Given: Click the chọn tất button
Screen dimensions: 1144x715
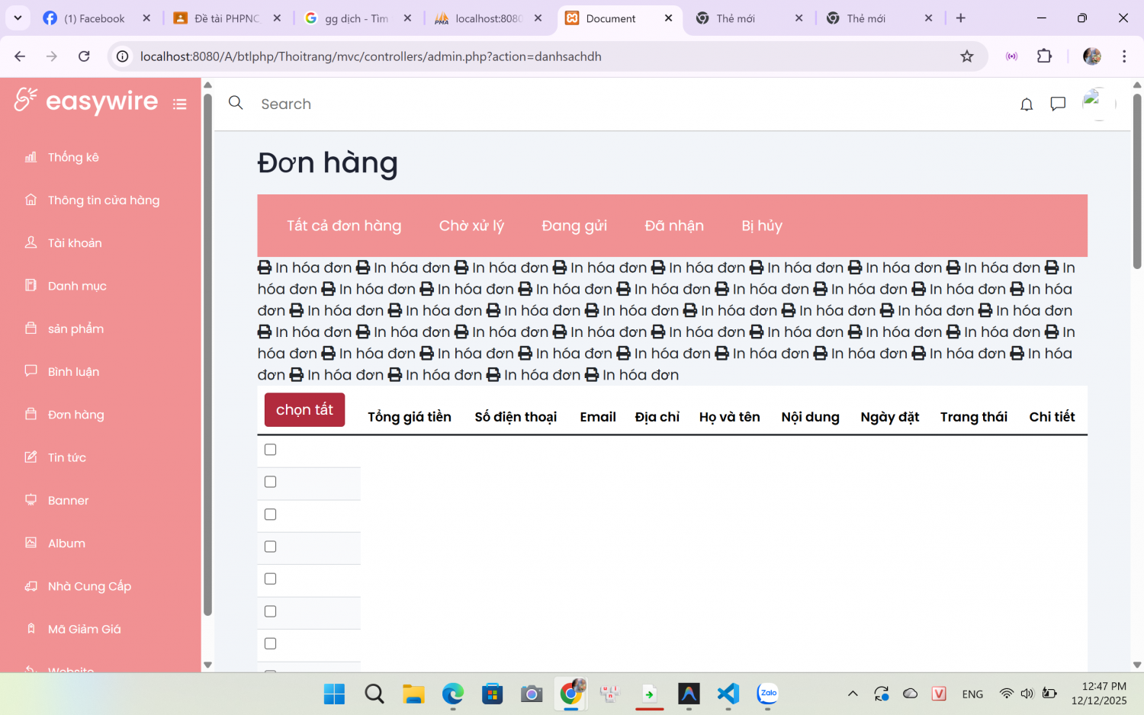Looking at the screenshot, I should (304, 410).
